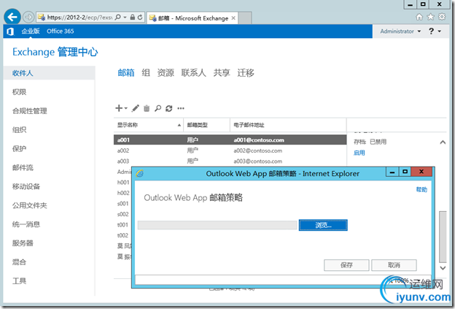Open 统一消息 in the left navigation

tap(26, 224)
